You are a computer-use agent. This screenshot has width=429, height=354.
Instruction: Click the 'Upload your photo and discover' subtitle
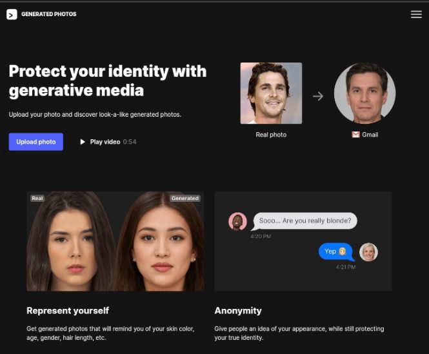(x=95, y=114)
